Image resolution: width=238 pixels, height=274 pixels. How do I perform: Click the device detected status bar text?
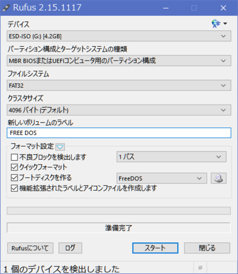click(61, 269)
